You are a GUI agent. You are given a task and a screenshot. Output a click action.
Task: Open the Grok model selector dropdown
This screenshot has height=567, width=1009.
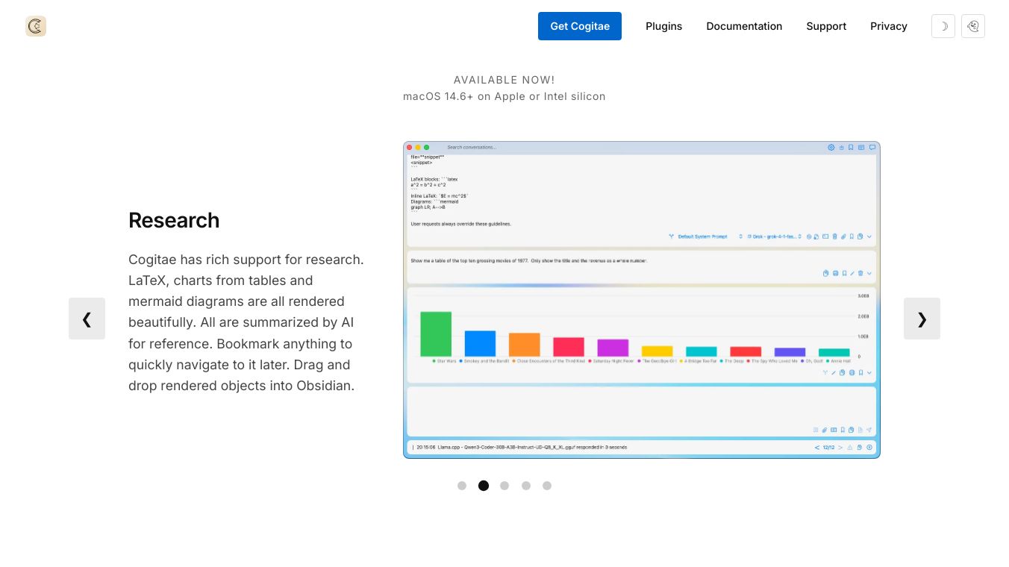tap(774, 236)
